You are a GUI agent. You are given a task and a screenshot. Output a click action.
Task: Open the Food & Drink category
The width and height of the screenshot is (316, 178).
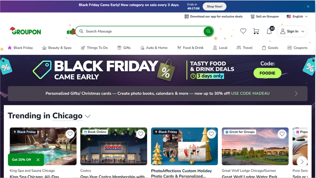pyautogui.click(x=190, y=48)
